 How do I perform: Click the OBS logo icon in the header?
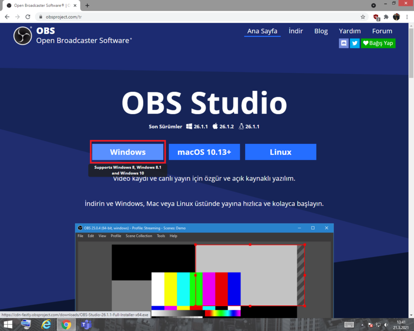click(23, 36)
